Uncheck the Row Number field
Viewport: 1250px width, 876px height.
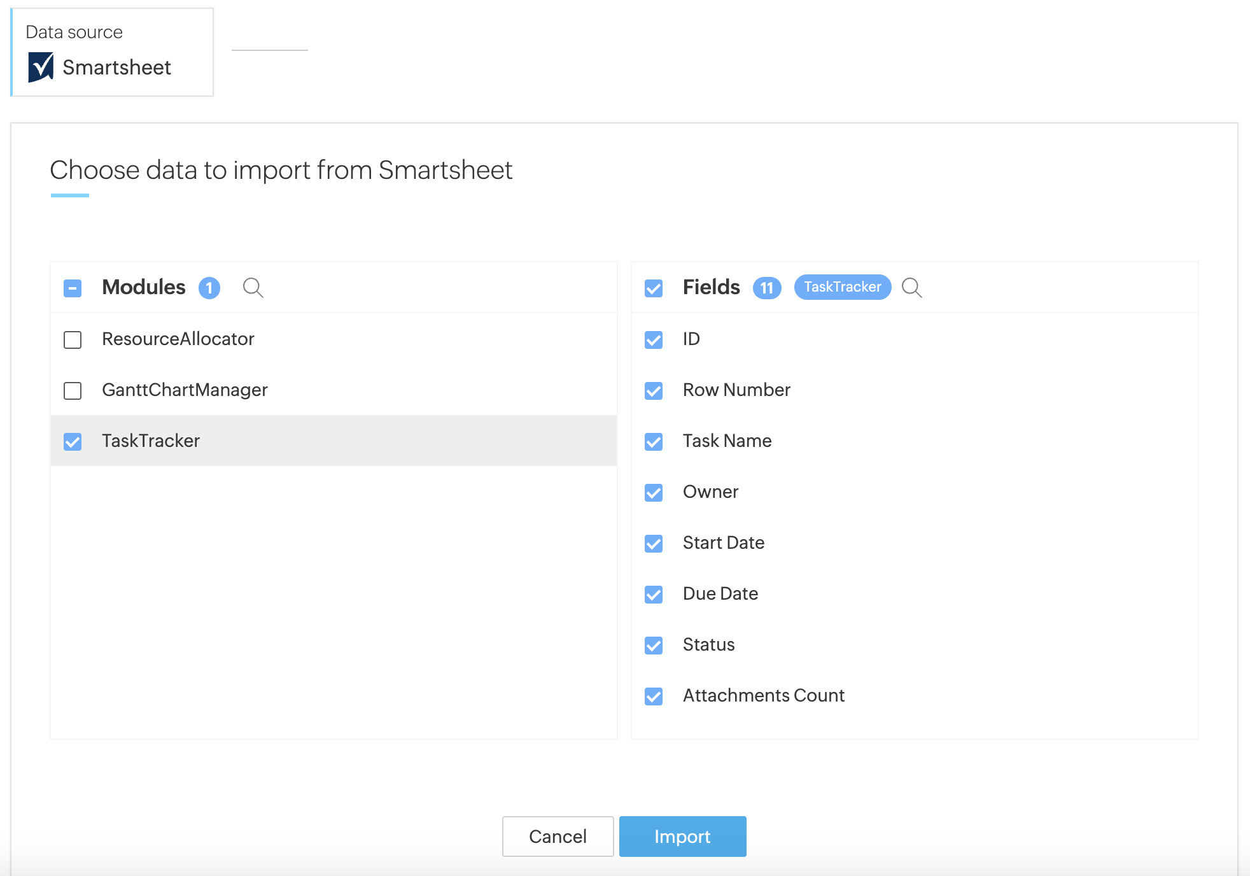click(654, 390)
